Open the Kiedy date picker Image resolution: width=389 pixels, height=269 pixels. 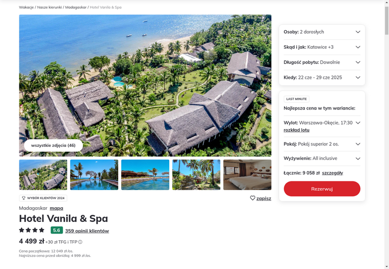click(x=322, y=77)
